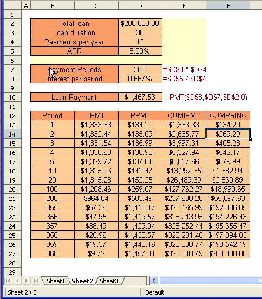The width and height of the screenshot is (262, 299).
Task: Select row header 2
Action: click(x=12, y=24)
